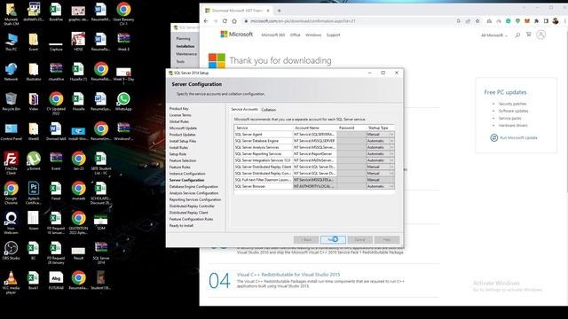
Task: Select the Instance Configuration step in sidebar
Action: (x=187, y=174)
